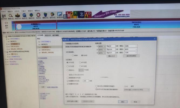Image resolution: width=180 pixels, height=108 pixels.
Task: Click lock icon next to partition 3 size
Action: (108, 53)
